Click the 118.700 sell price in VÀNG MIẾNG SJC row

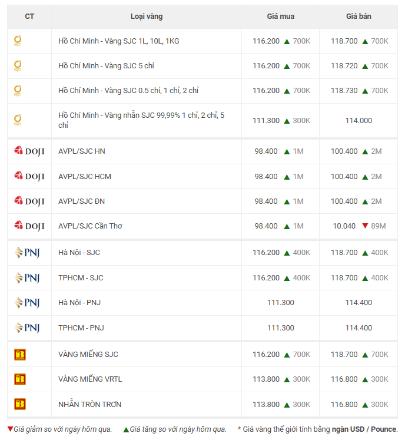(344, 355)
